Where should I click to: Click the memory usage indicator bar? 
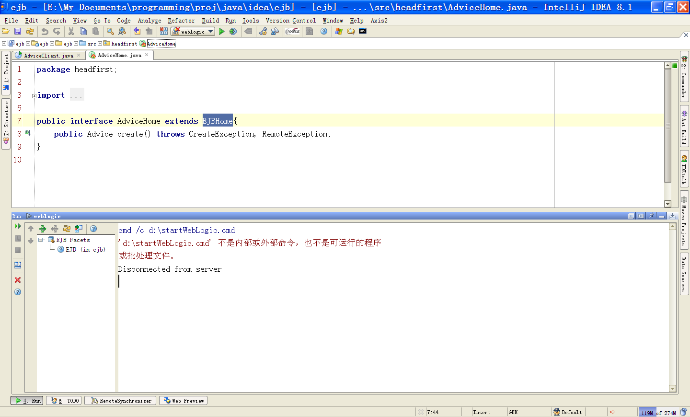point(658,412)
